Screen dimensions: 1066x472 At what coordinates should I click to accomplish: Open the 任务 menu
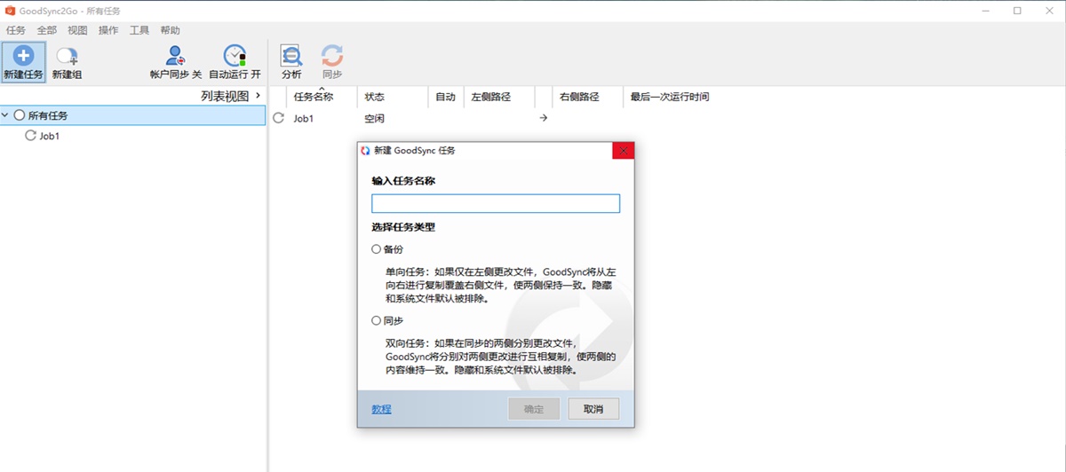tap(16, 30)
